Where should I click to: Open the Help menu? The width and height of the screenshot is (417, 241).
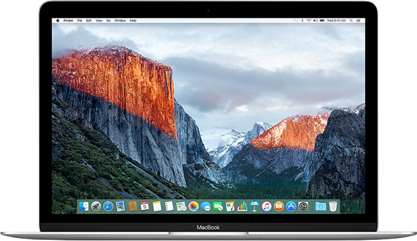click(133, 20)
